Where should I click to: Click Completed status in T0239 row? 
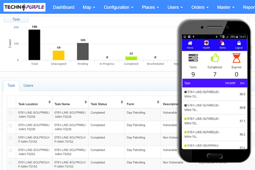(x=98, y=125)
